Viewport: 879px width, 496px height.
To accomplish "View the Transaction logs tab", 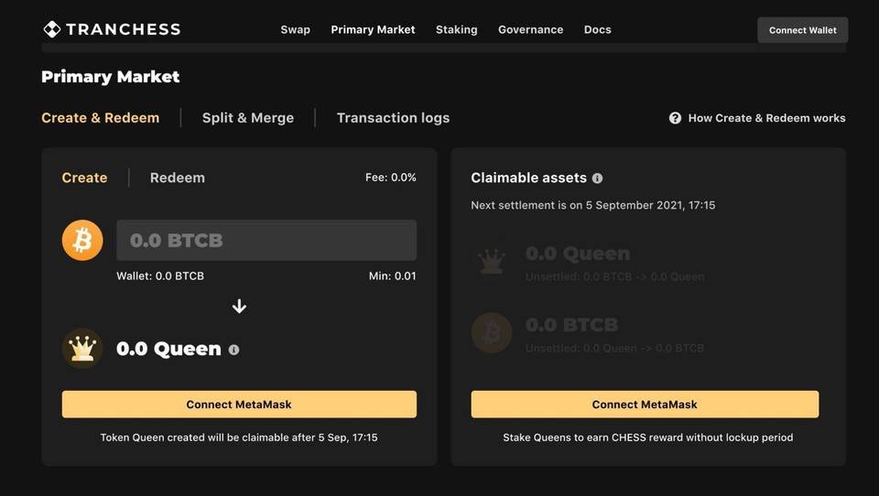I will point(393,118).
